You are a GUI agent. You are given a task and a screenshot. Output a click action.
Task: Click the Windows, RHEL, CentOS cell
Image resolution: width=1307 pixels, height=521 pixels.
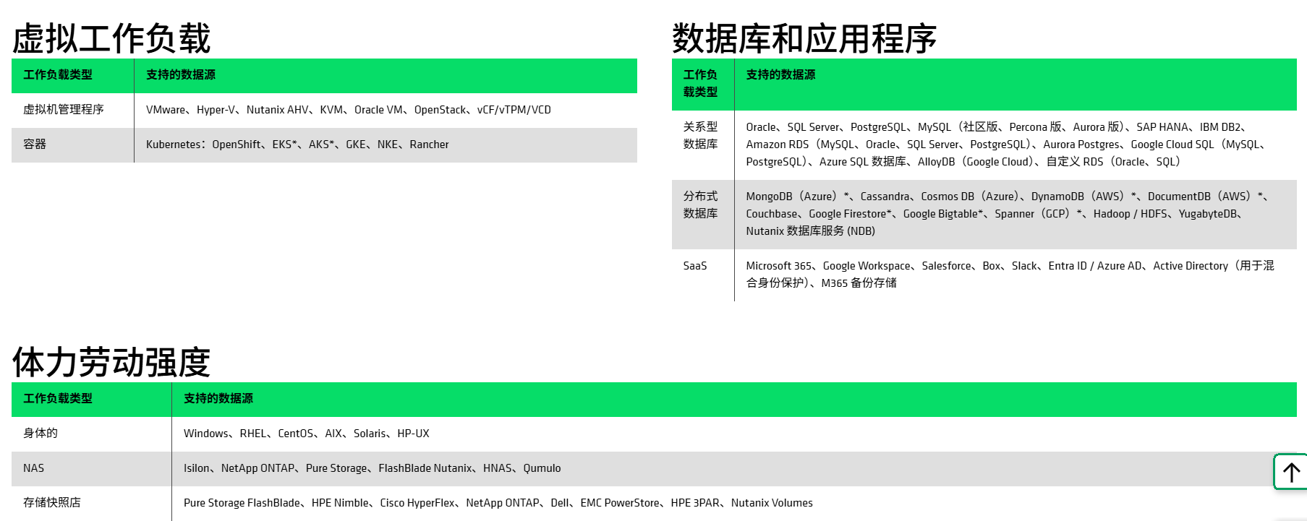[x=734, y=434]
